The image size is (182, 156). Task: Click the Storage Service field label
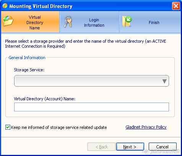point(29,70)
